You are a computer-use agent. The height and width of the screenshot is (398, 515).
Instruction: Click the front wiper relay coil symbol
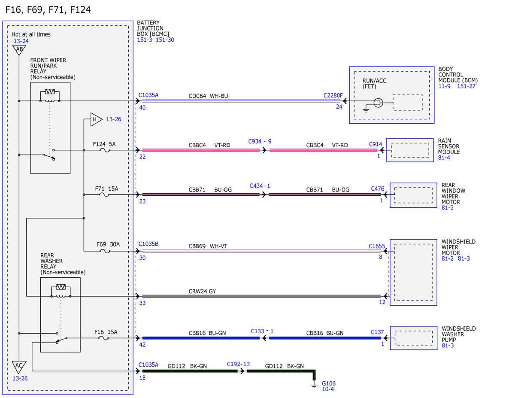(50, 95)
